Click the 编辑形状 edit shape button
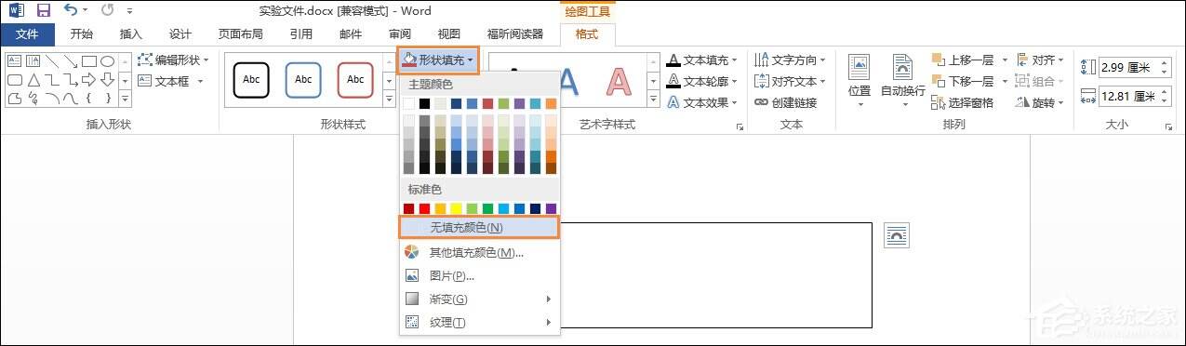This screenshot has height=346, width=1186. (173, 60)
